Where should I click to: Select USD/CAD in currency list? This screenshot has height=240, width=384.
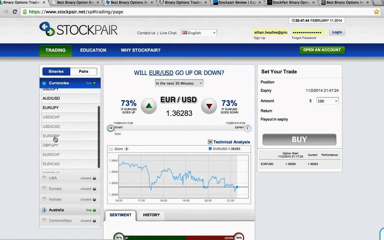tap(70, 127)
